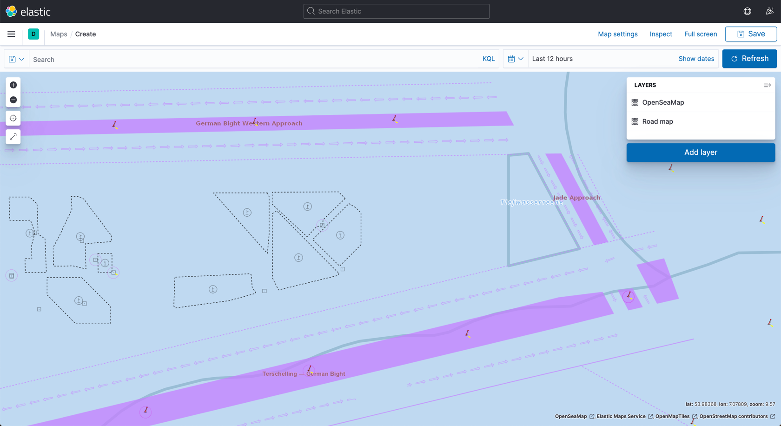
Task: Open the main navigation hamburger menu
Action: (11, 34)
